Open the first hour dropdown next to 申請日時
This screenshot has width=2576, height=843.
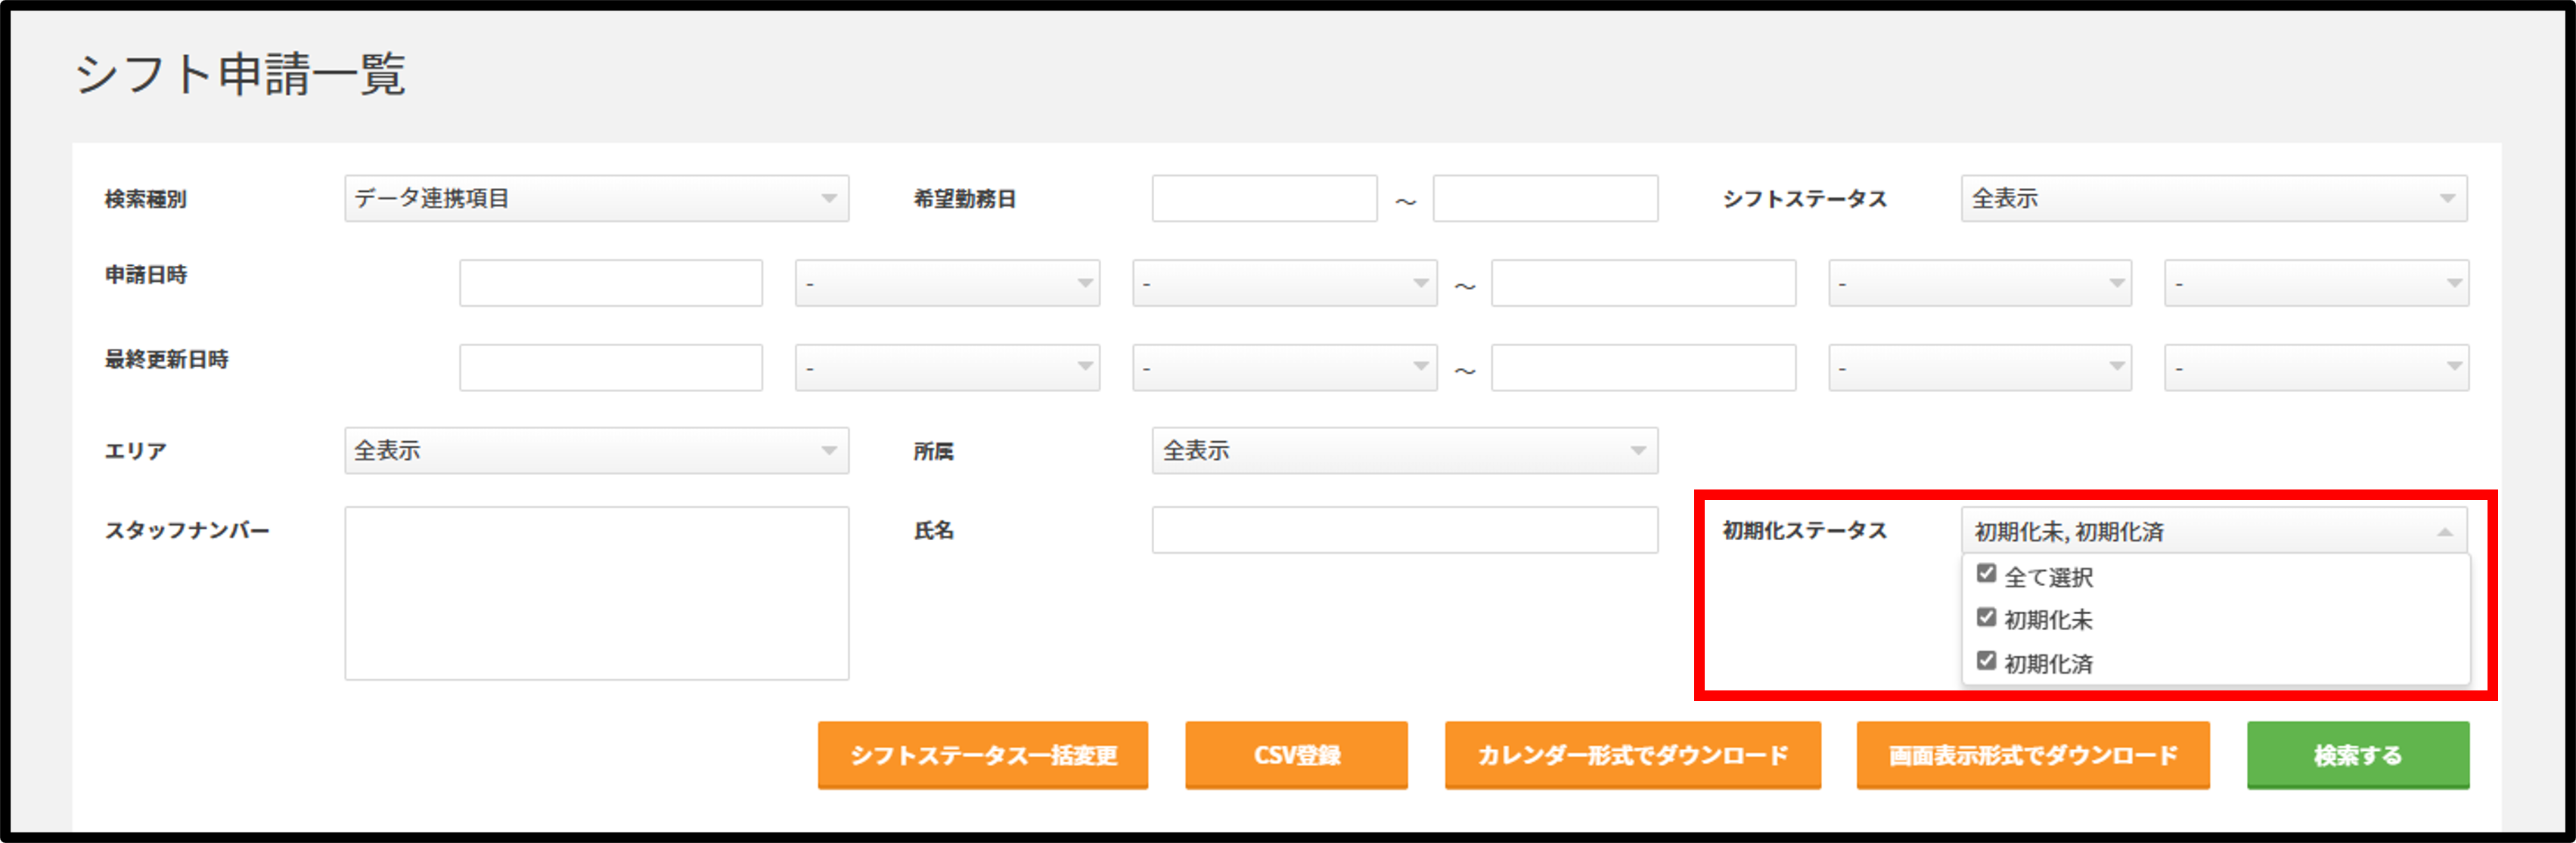947,283
